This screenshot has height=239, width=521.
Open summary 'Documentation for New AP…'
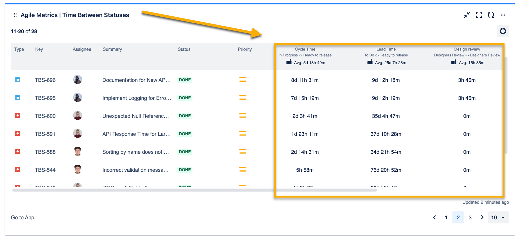(x=137, y=80)
